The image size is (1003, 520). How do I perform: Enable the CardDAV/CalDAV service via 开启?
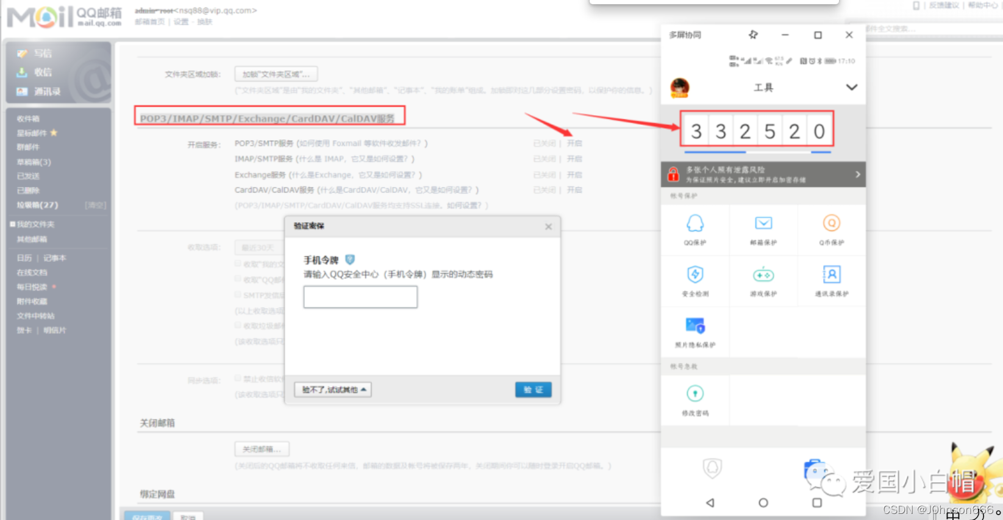[574, 190]
